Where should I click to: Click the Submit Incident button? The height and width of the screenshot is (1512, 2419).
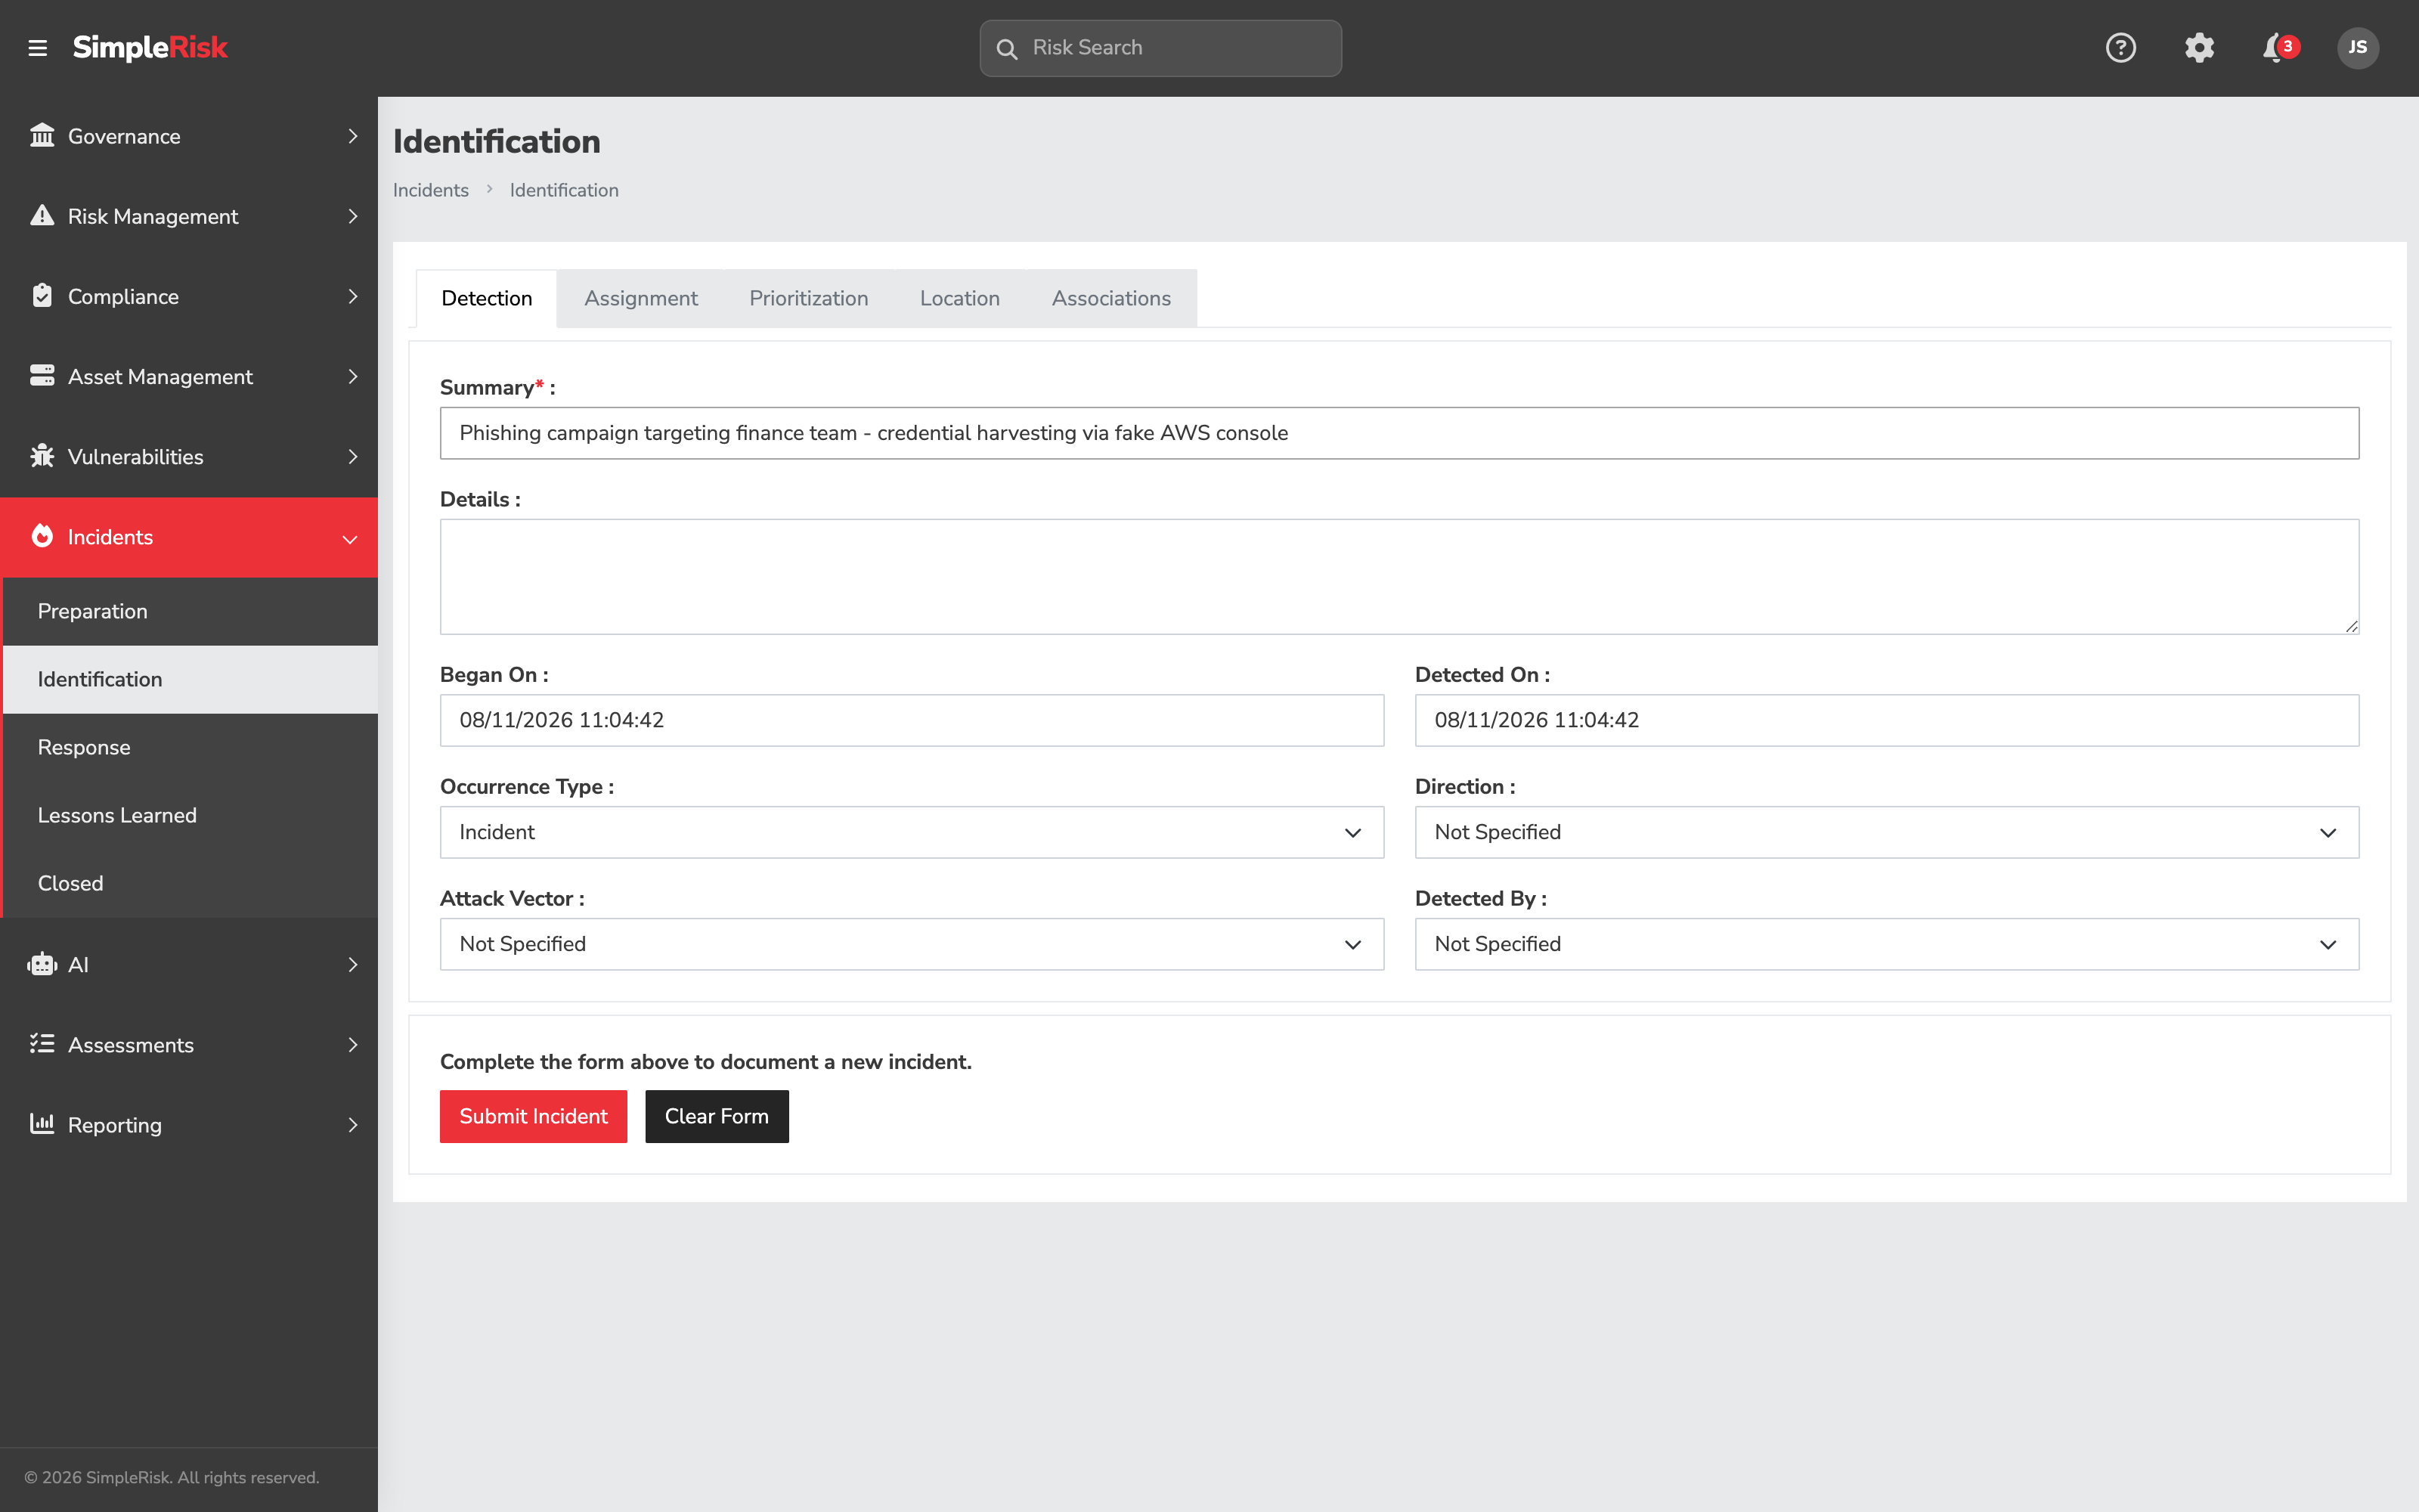(533, 1116)
